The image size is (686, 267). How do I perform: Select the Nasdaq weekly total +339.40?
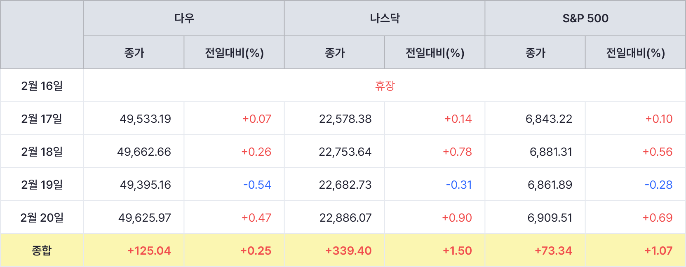tap(348, 251)
